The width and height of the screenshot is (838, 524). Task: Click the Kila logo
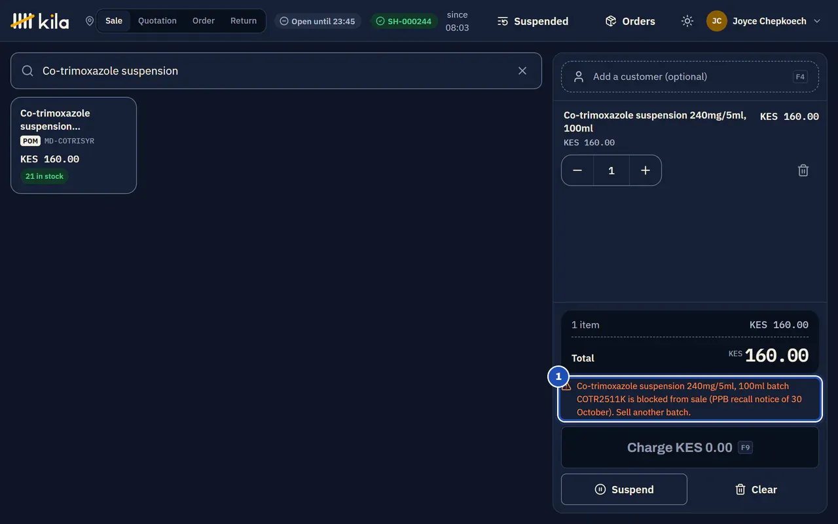tap(40, 21)
